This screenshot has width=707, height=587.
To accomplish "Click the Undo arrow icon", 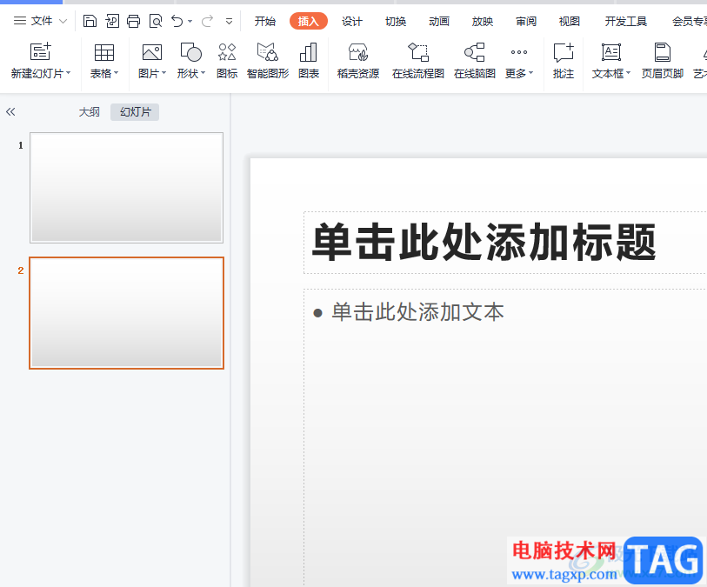I will [x=177, y=21].
